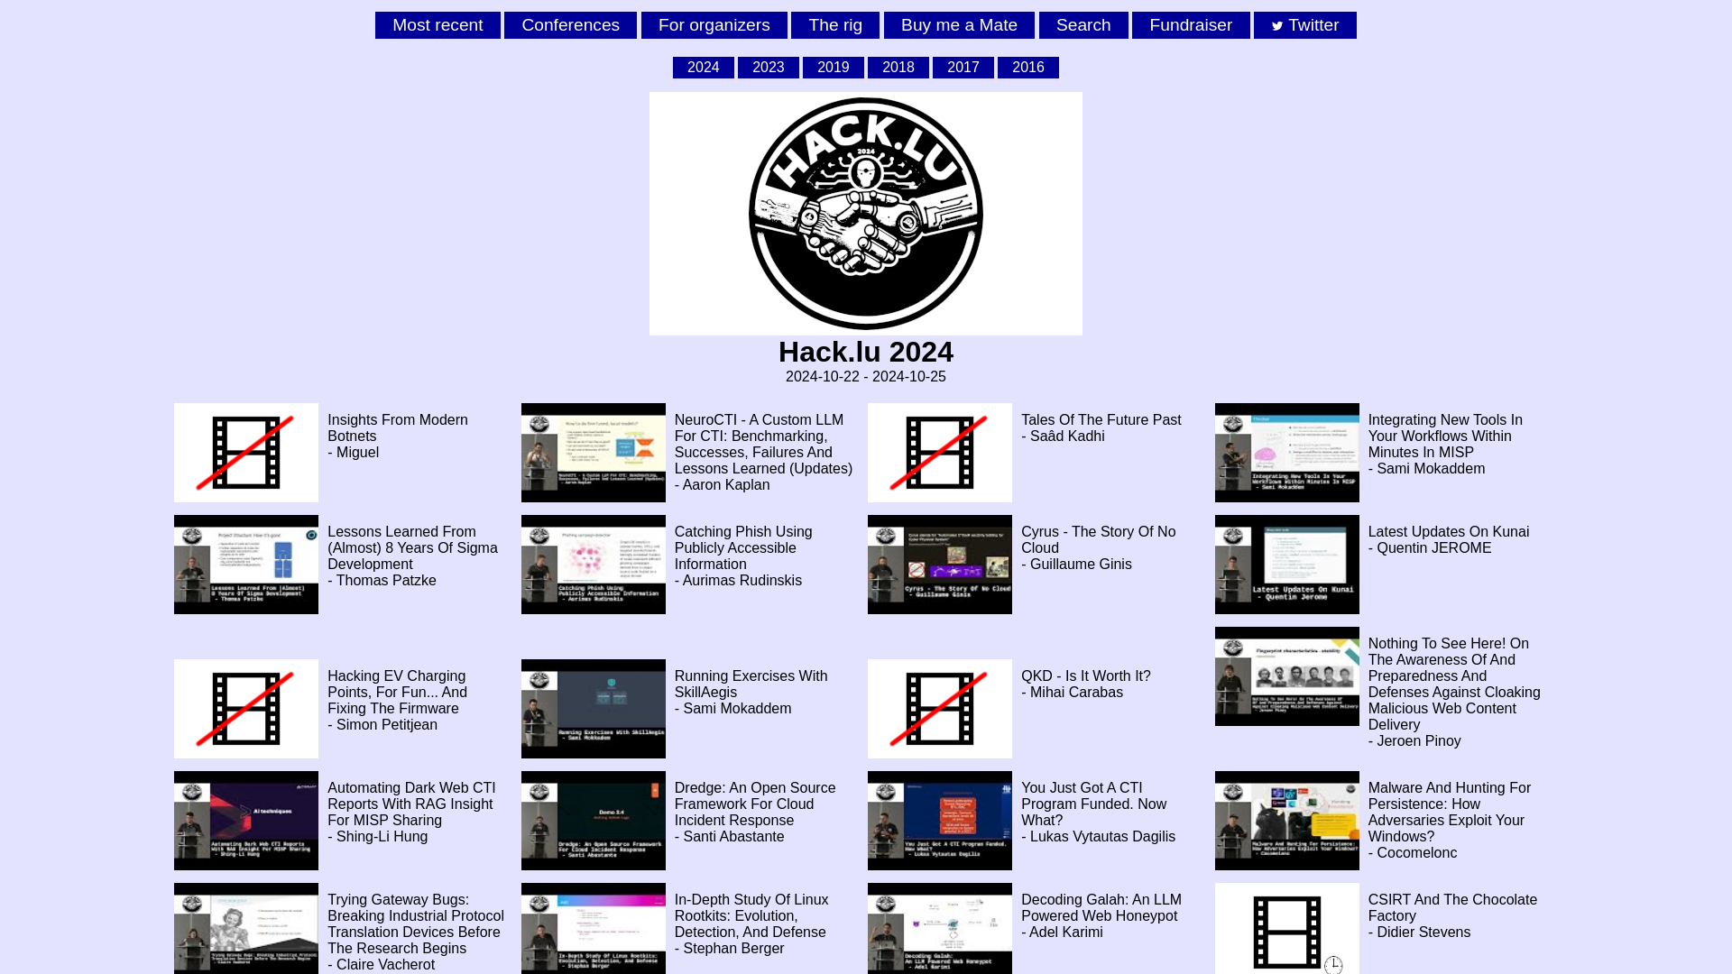Image resolution: width=1732 pixels, height=974 pixels.
Task: Click the Most Recent navigation toggle
Action: point(438,25)
